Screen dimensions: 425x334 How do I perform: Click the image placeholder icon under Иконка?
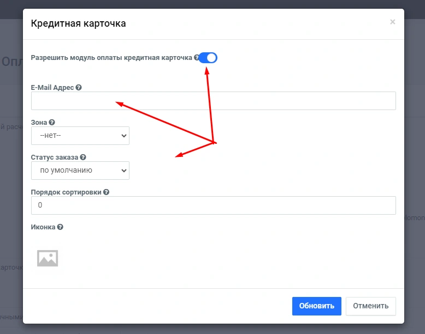click(48, 258)
